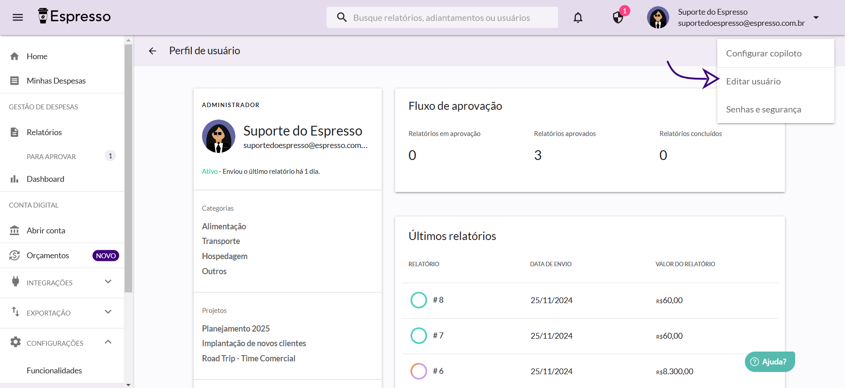
Task: Click the Abrir conta bank icon
Action: click(x=15, y=231)
